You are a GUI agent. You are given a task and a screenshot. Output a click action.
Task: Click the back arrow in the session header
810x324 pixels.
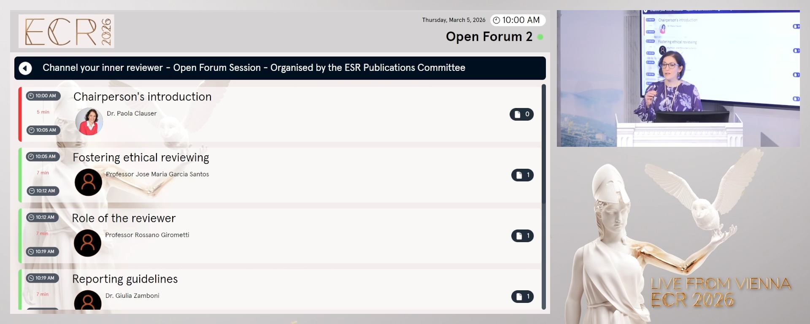25,68
